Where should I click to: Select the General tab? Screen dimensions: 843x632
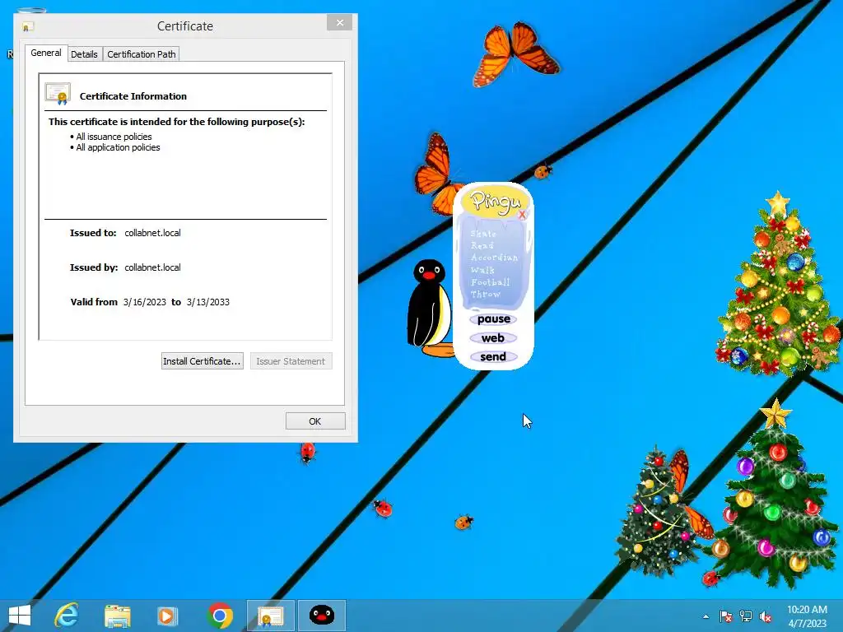coord(46,53)
